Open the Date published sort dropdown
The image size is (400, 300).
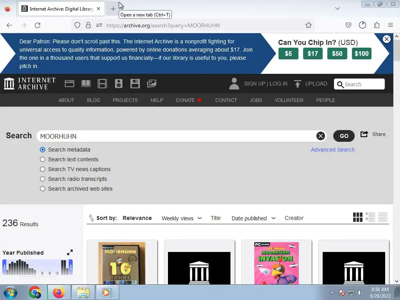coord(253,218)
